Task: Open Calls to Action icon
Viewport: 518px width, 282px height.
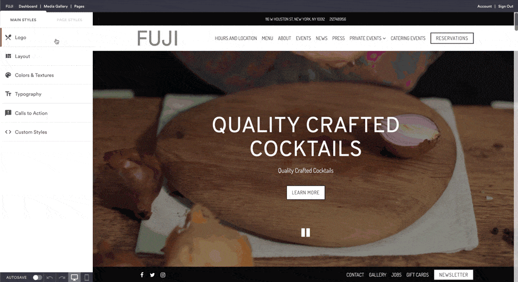Action: 8,113
